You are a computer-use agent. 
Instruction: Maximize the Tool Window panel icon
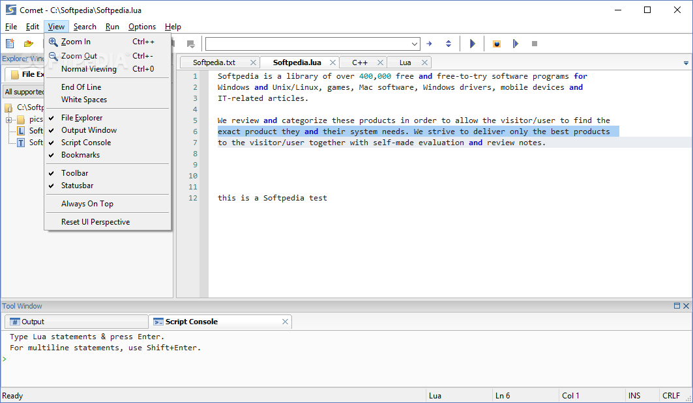(677, 306)
